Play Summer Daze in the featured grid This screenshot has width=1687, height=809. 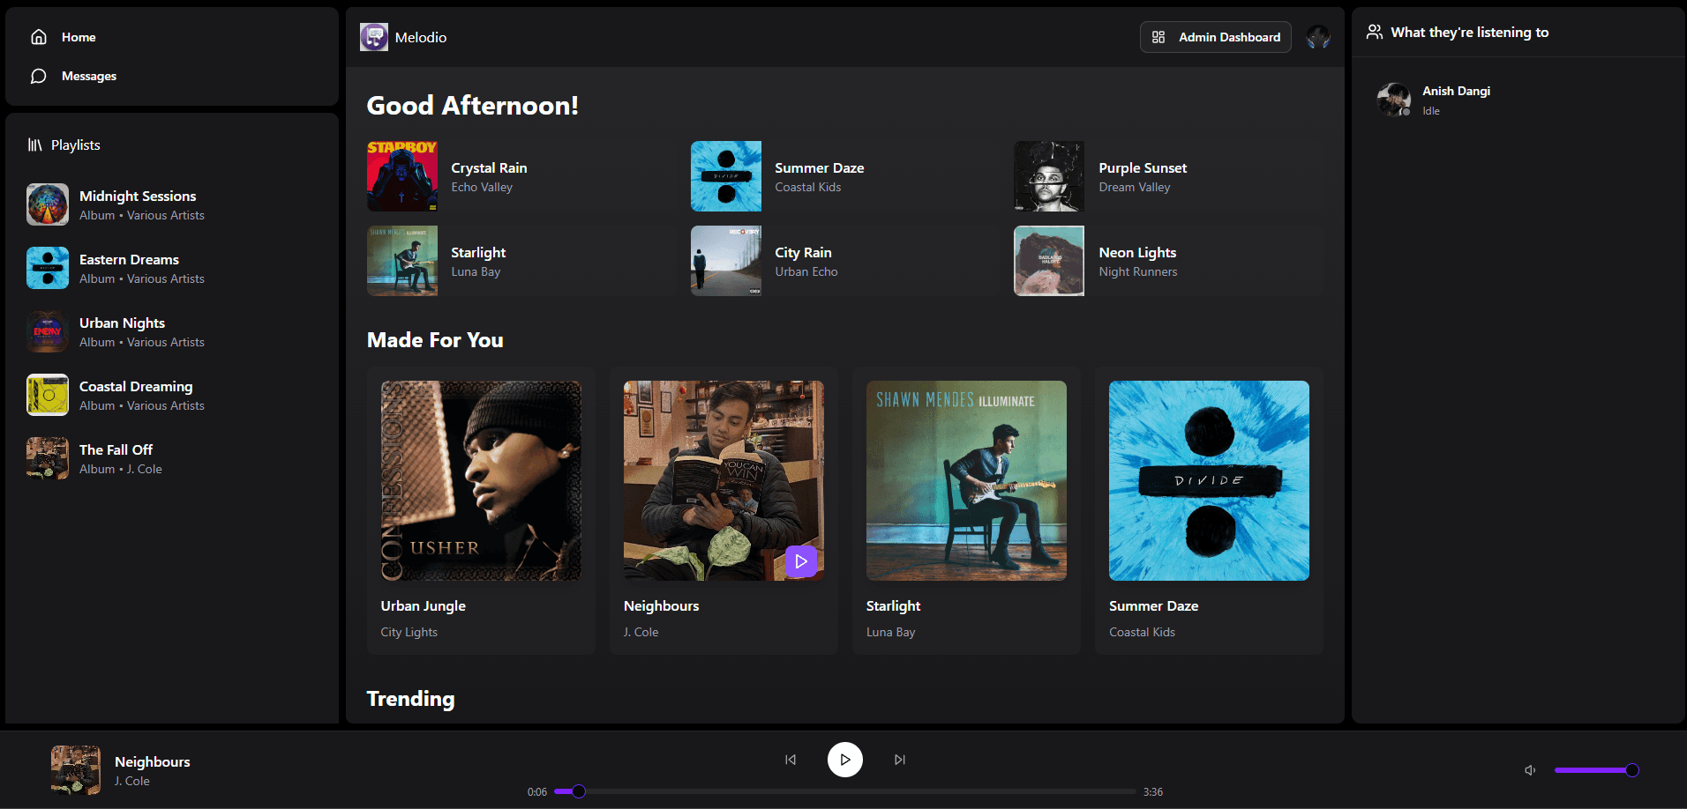coord(844,176)
